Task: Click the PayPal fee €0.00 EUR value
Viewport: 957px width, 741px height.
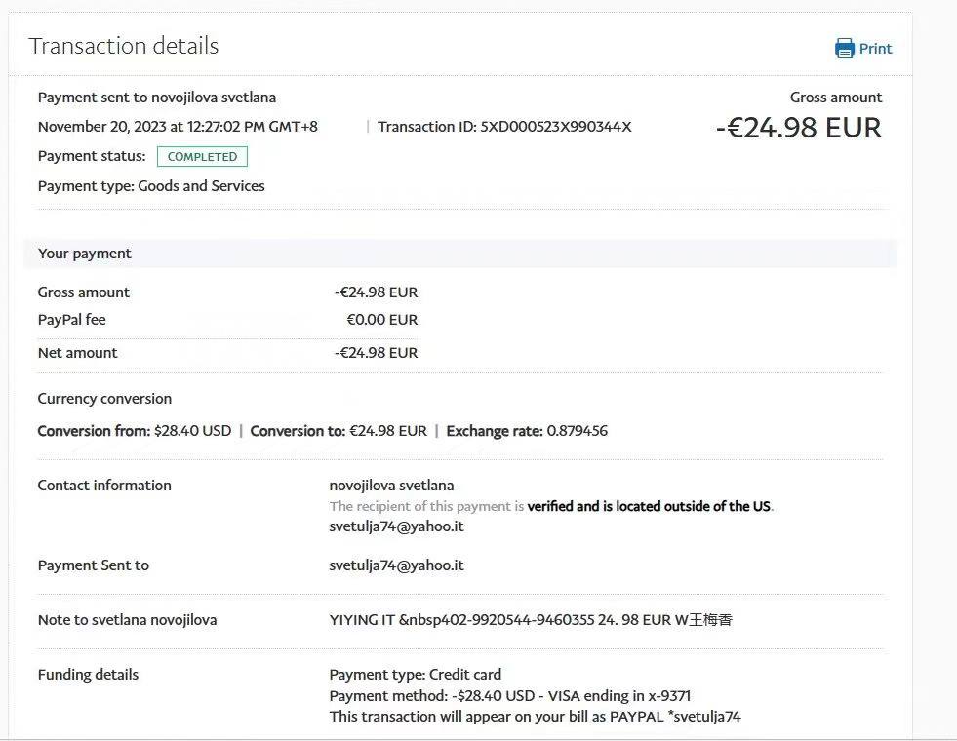Action: tap(382, 320)
